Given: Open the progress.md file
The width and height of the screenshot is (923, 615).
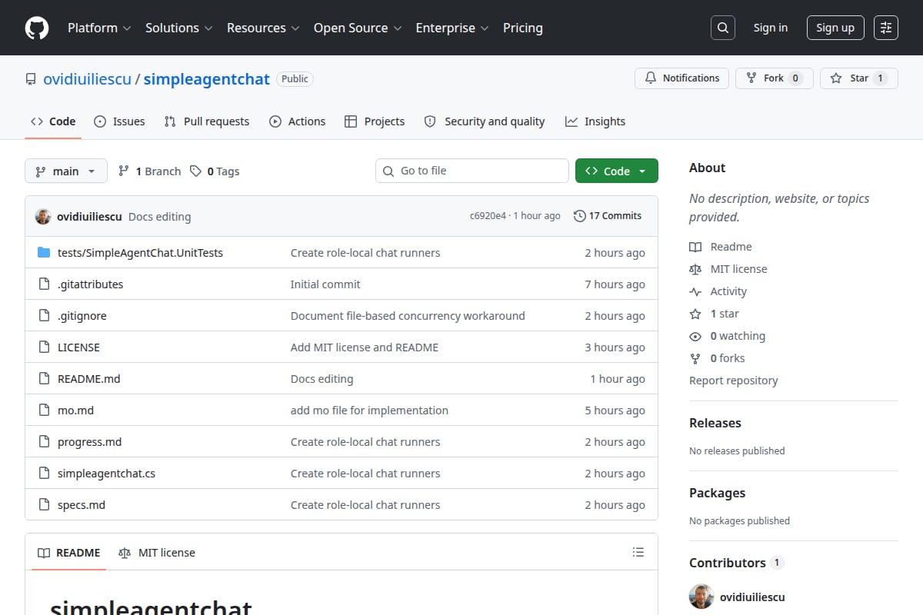Looking at the screenshot, I should [x=89, y=442].
